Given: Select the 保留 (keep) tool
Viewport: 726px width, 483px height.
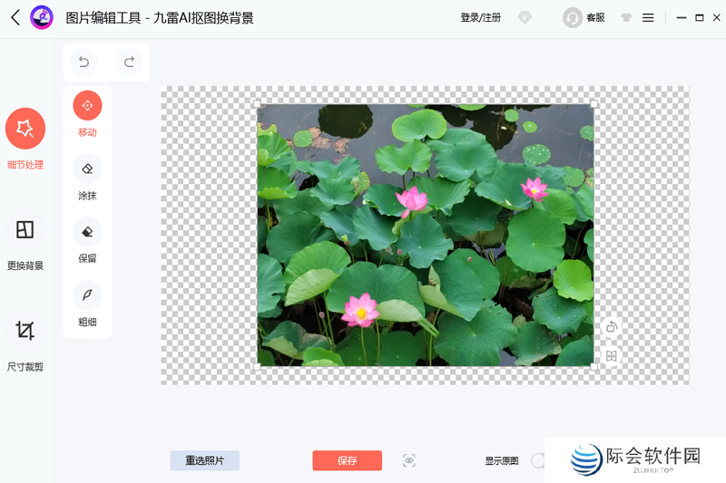Looking at the screenshot, I should [x=87, y=232].
